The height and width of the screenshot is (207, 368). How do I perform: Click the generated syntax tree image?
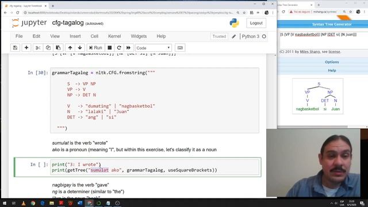pyautogui.click(x=318, y=96)
